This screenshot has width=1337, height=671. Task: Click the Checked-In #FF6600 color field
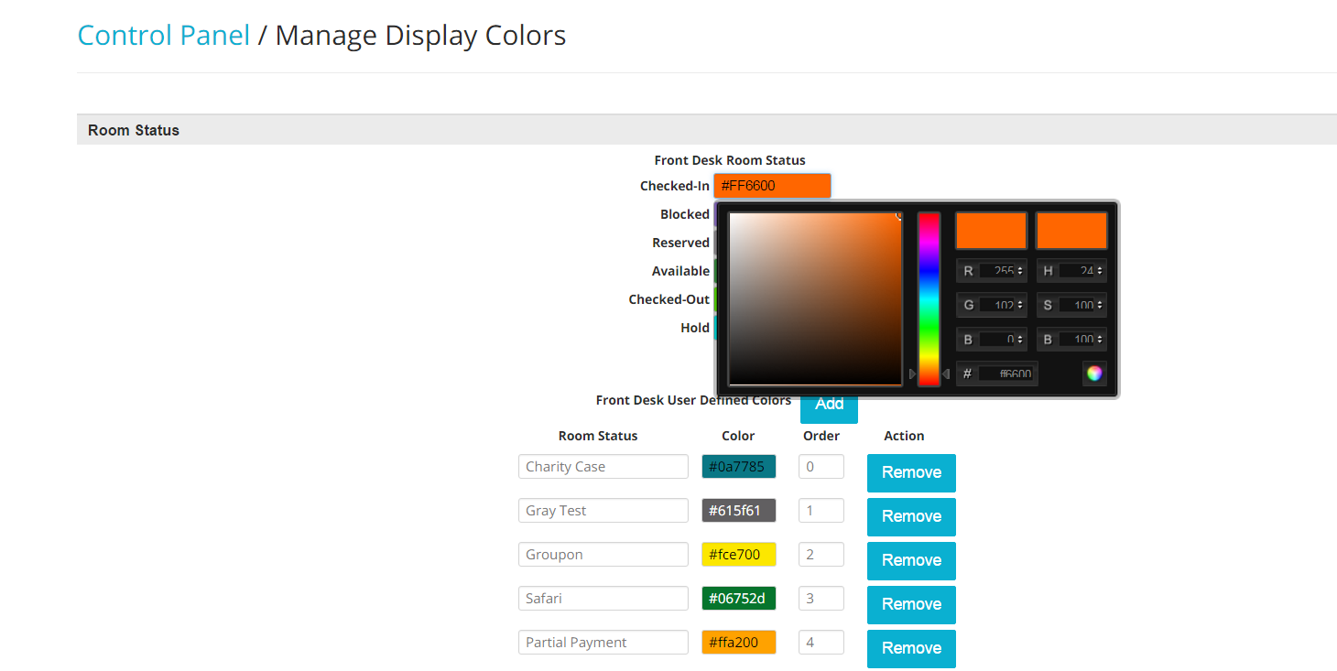tap(772, 186)
